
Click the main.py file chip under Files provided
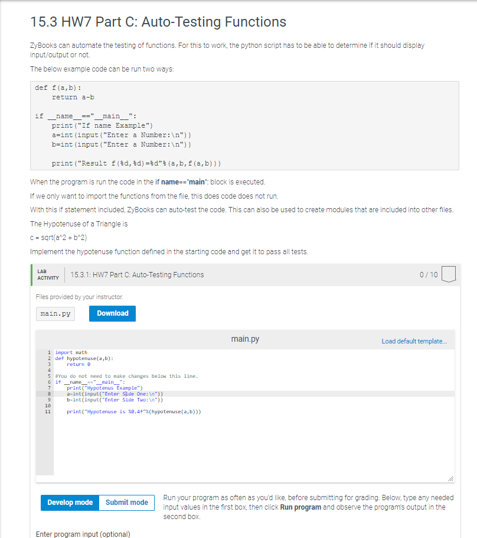55,313
